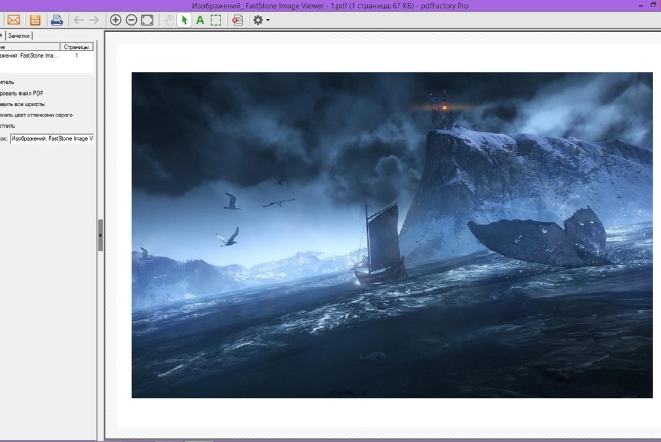Viewport: 661px width, 442px height.
Task: Click the page count value 1
Action: pos(77,55)
